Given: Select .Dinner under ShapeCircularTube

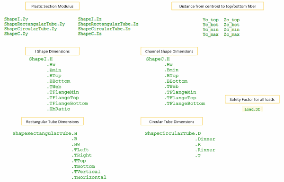Looking at the screenshot, I should [205, 139].
